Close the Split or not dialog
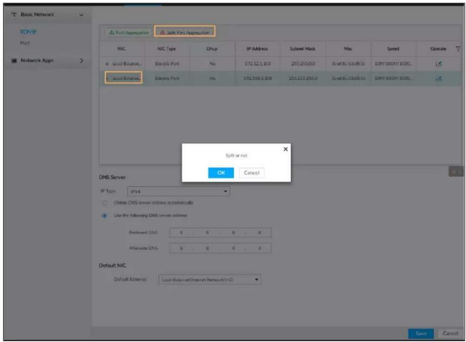466x342 pixels. (x=285, y=149)
